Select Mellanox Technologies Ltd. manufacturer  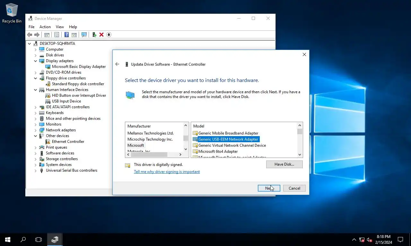[x=151, y=133]
